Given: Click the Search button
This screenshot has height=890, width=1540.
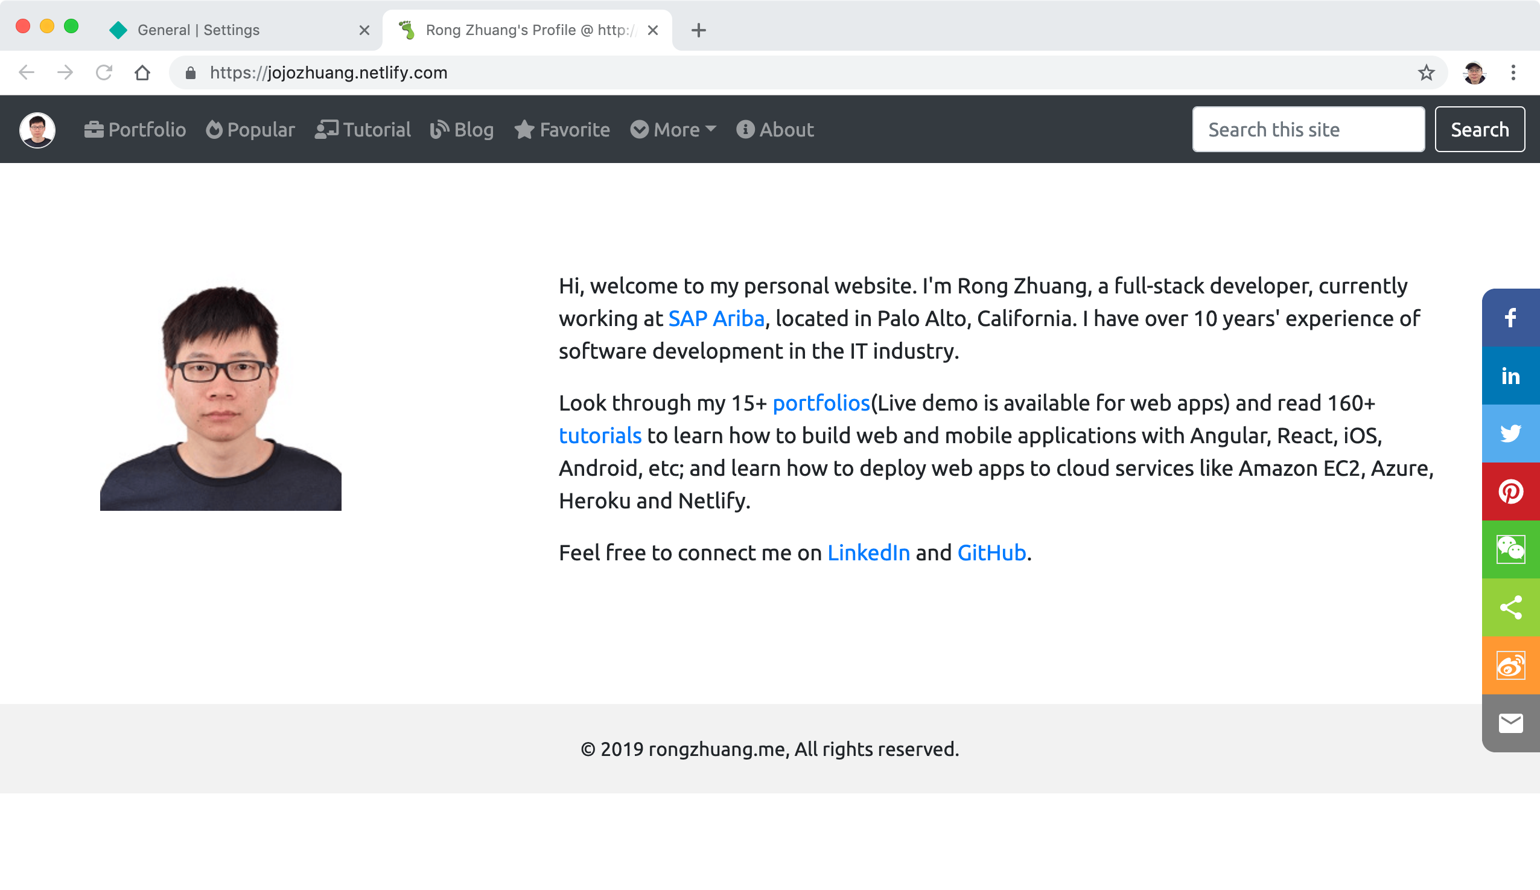Looking at the screenshot, I should 1480,130.
